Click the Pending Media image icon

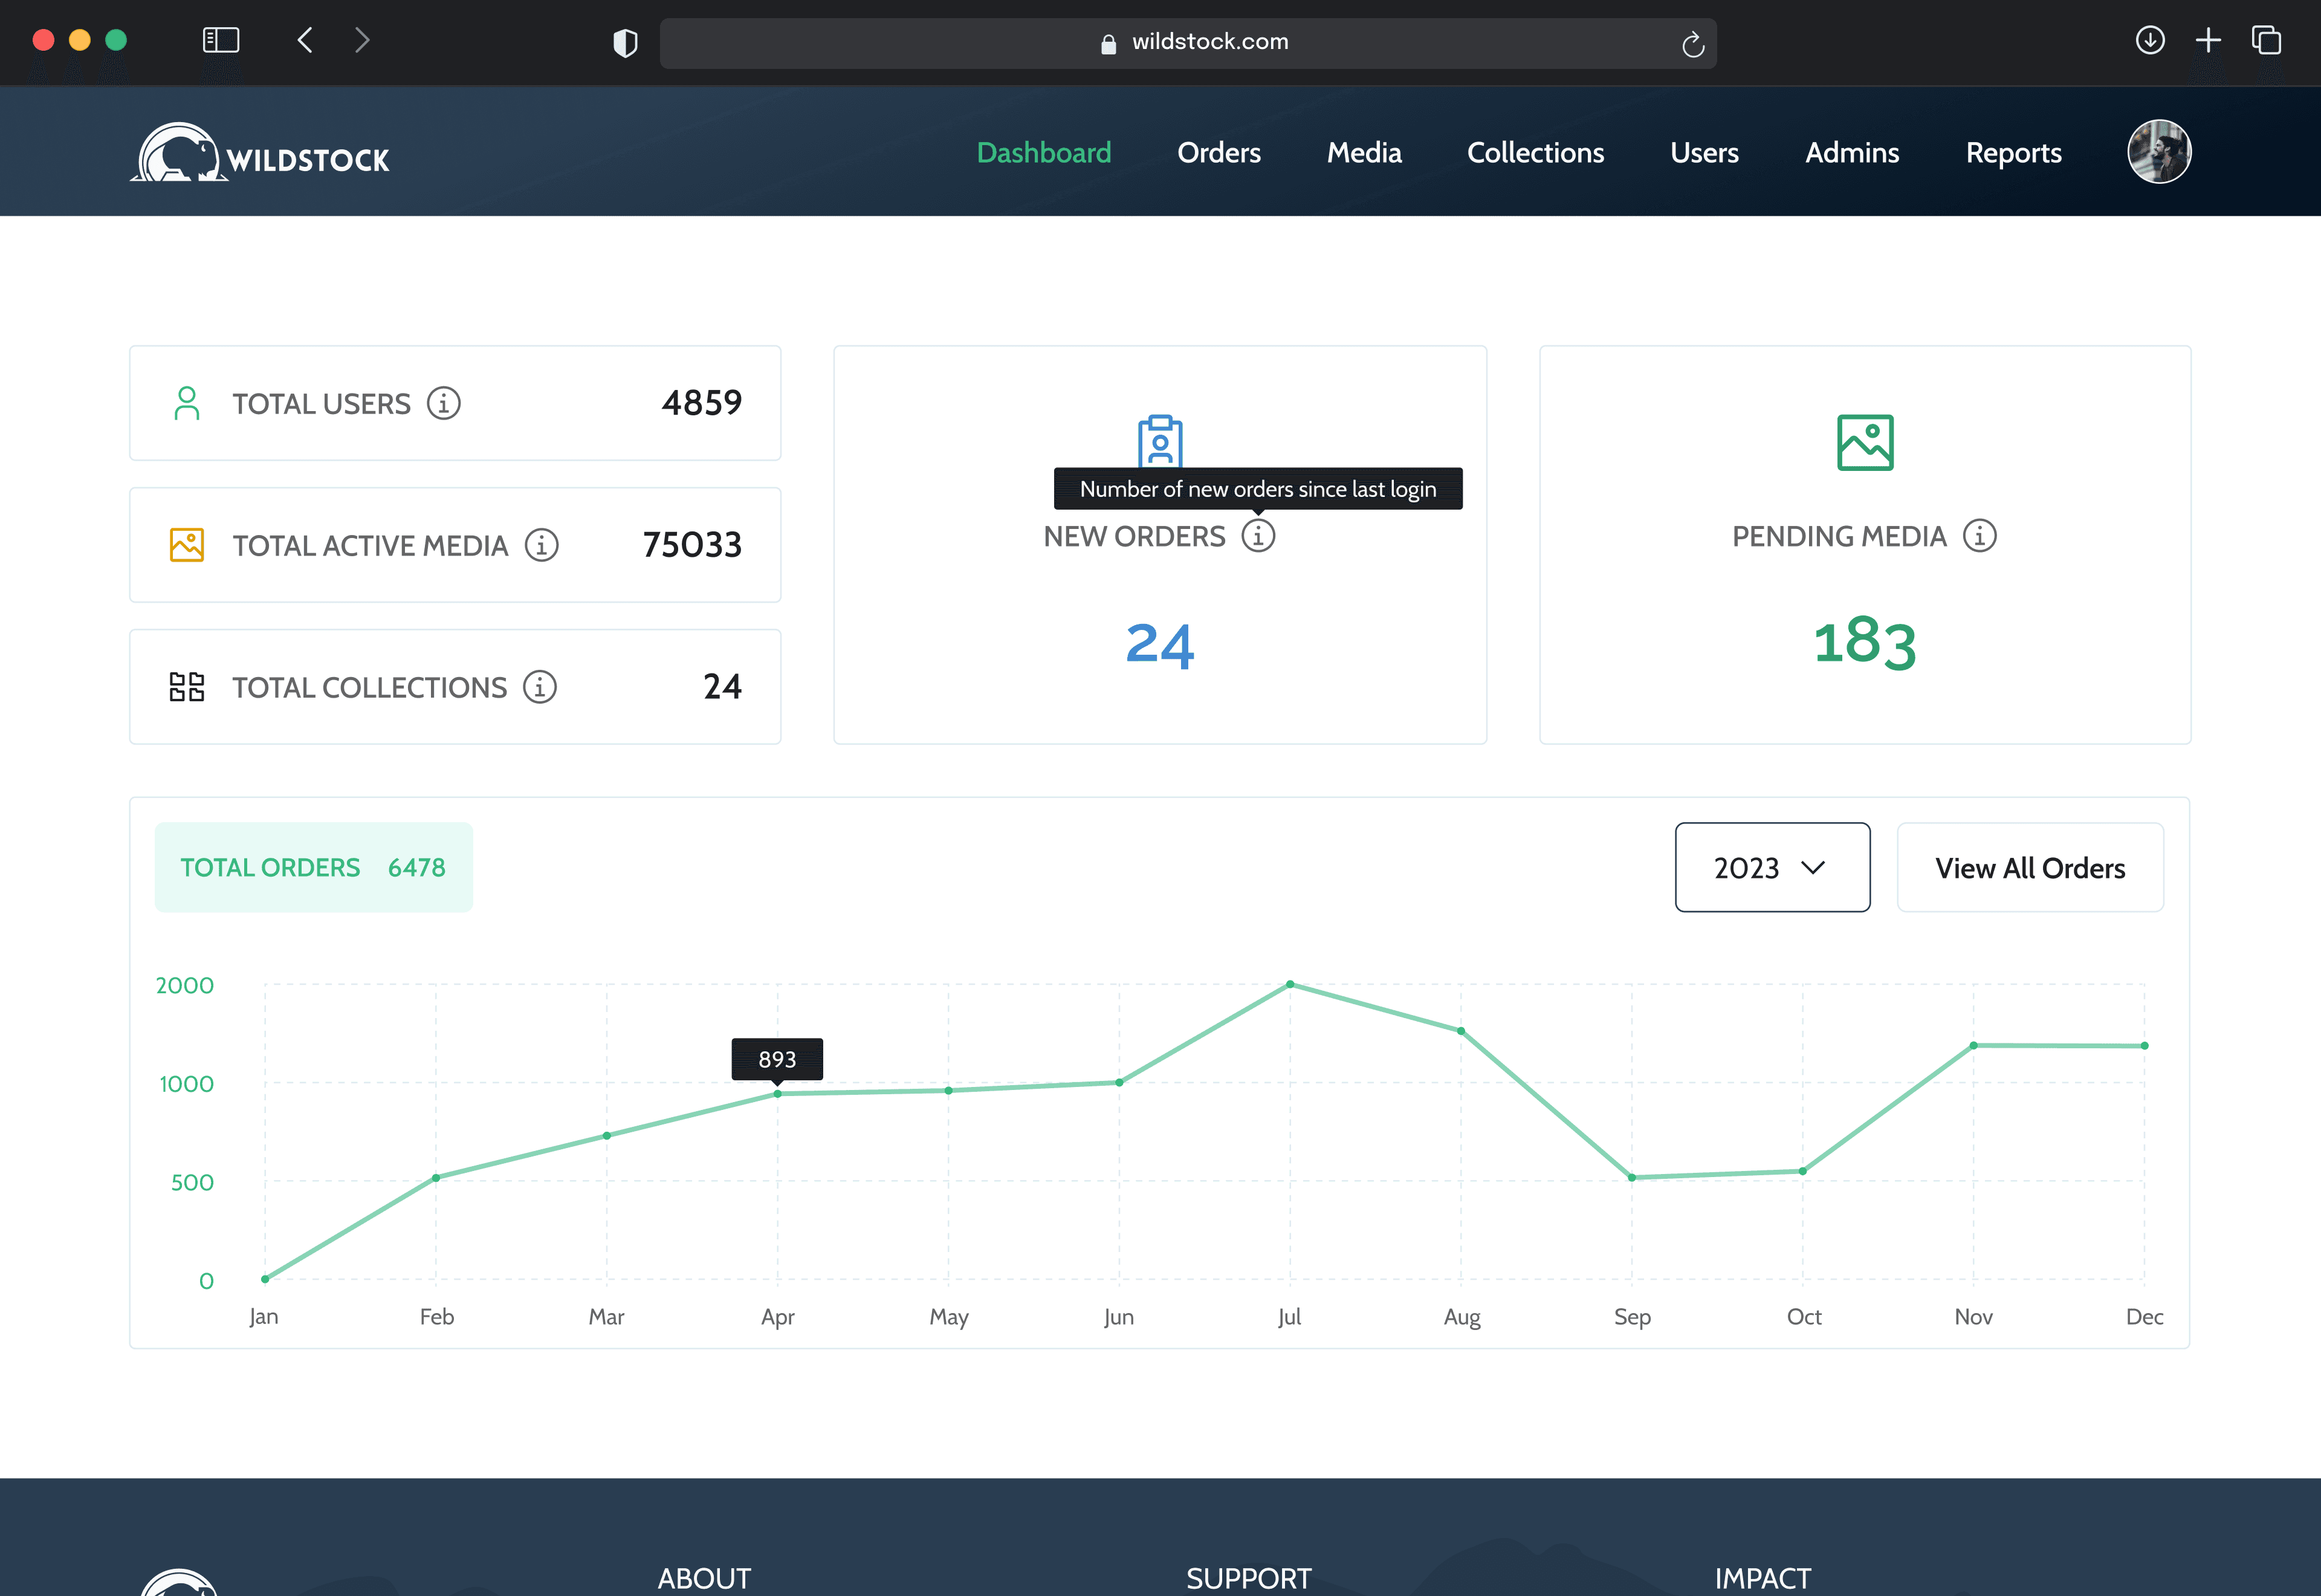click(x=1864, y=442)
